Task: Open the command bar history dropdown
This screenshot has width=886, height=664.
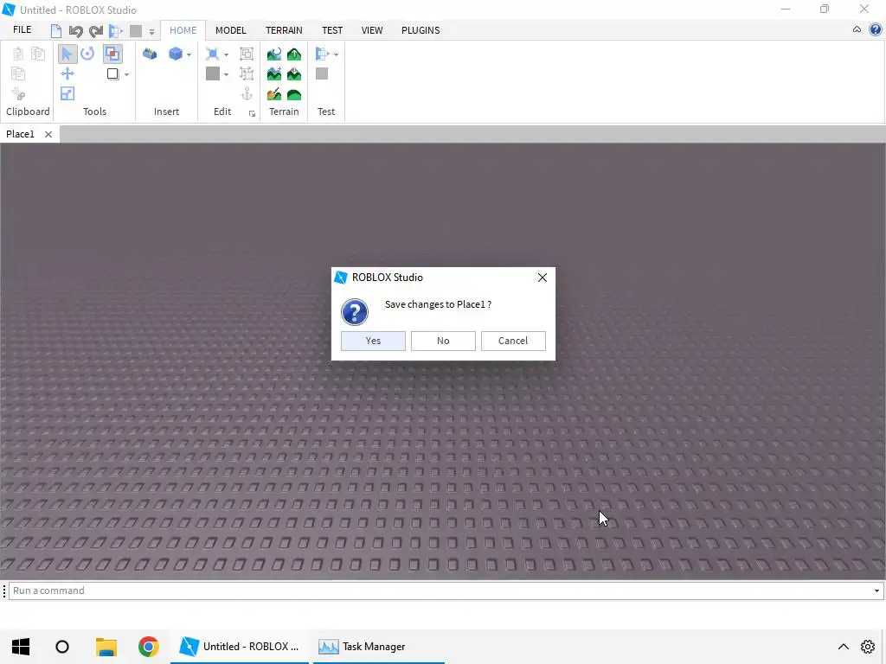Action: point(877,591)
